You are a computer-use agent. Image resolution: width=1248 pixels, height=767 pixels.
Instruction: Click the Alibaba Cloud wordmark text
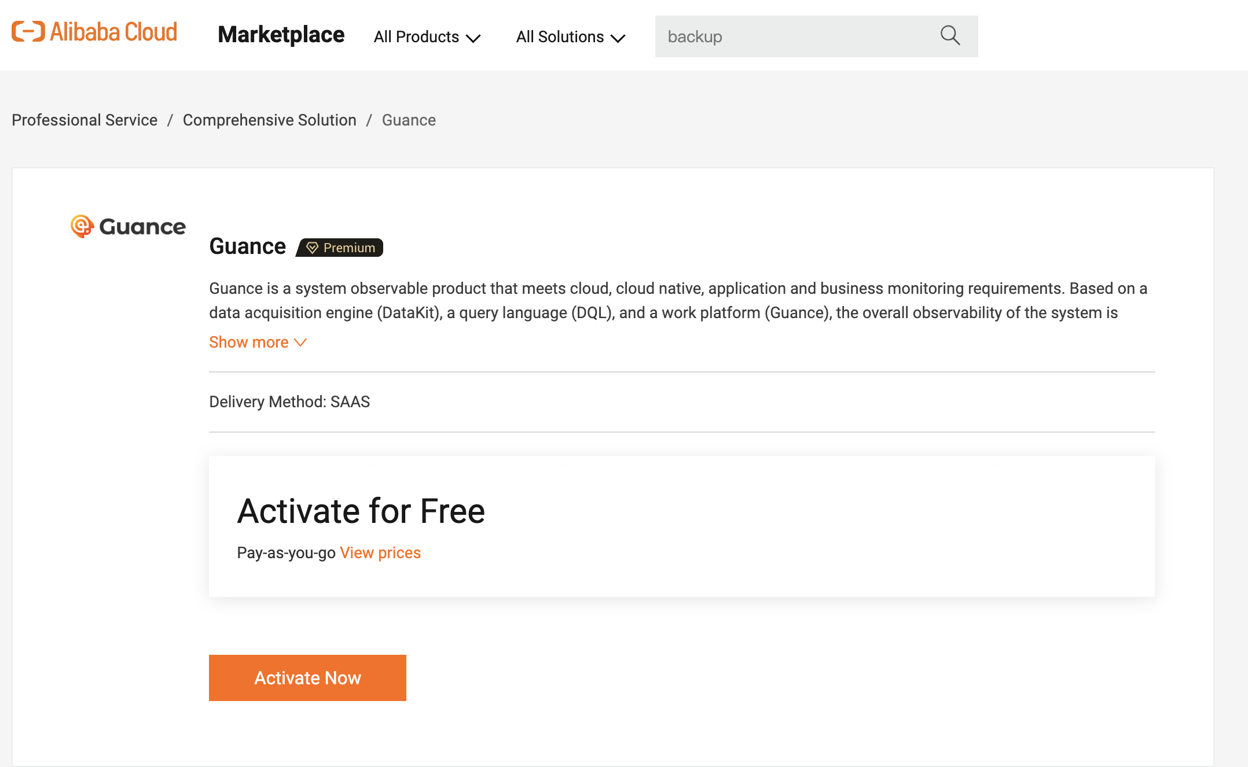pyautogui.click(x=113, y=32)
